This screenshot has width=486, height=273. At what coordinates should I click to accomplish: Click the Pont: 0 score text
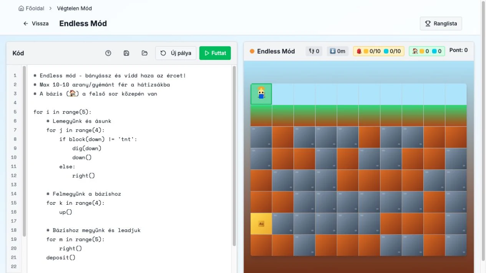[x=458, y=50]
